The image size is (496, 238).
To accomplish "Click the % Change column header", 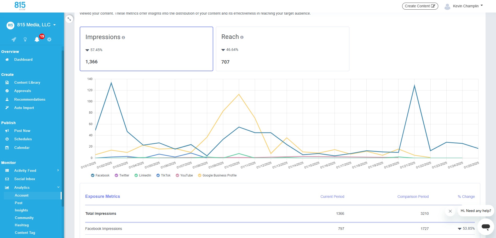I will (x=466, y=197).
